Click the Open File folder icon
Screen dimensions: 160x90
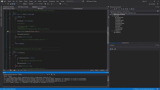11,4
